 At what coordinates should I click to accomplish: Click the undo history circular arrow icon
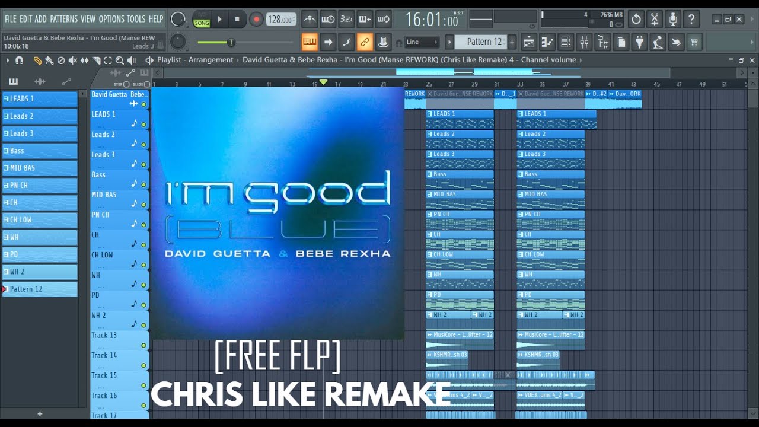point(636,19)
